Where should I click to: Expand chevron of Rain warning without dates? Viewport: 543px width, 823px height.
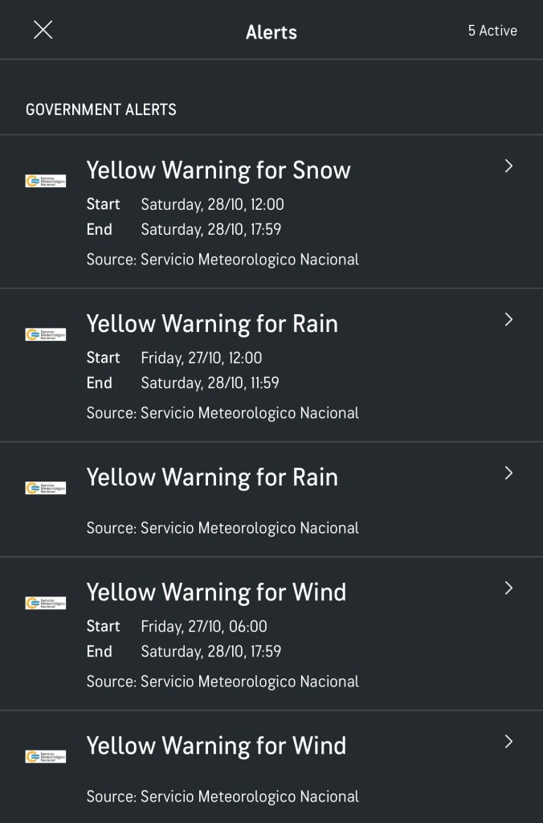(508, 473)
